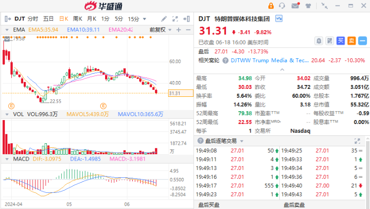Click the MAVOL5:439.0万 label

pos(87,115)
